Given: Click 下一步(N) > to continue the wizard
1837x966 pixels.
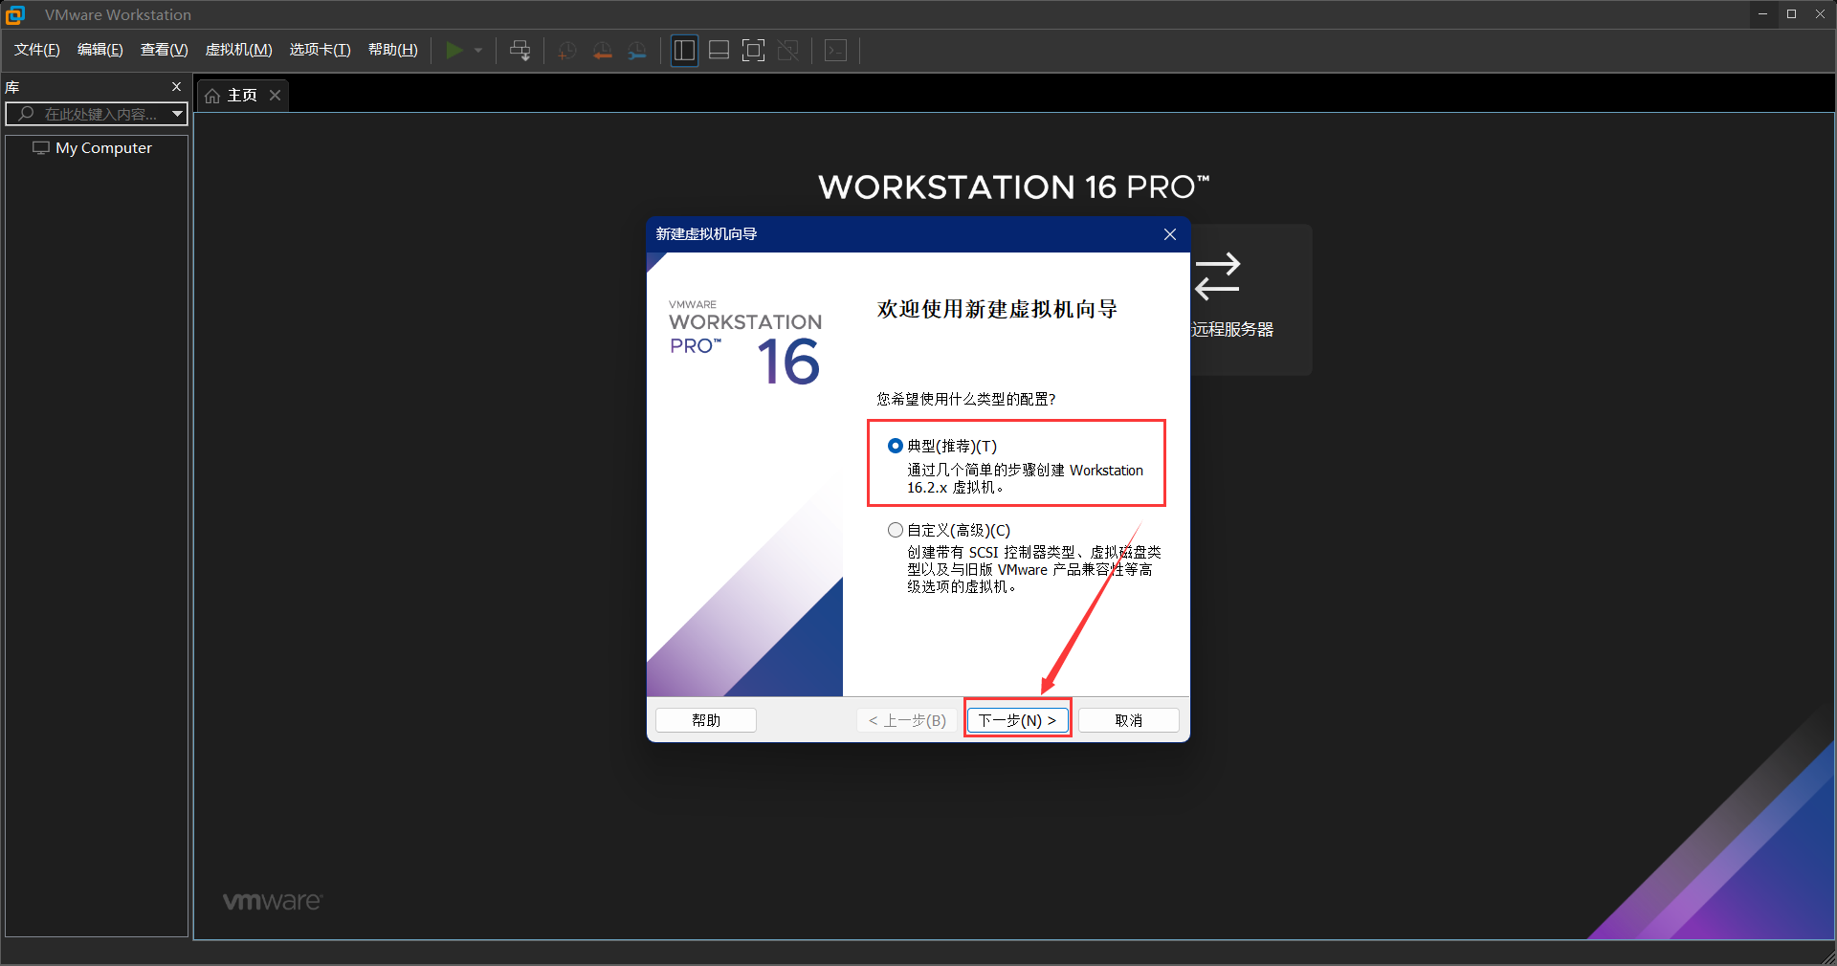Looking at the screenshot, I should [x=1017, y=720].
